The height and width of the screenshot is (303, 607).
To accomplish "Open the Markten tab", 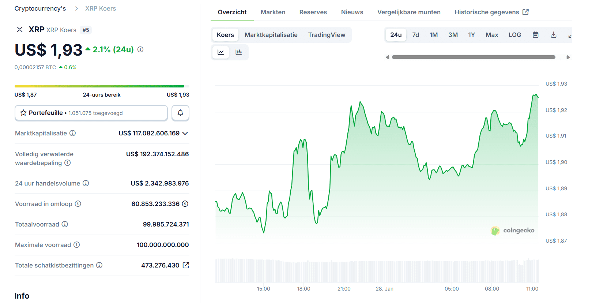I will point(273,12).
